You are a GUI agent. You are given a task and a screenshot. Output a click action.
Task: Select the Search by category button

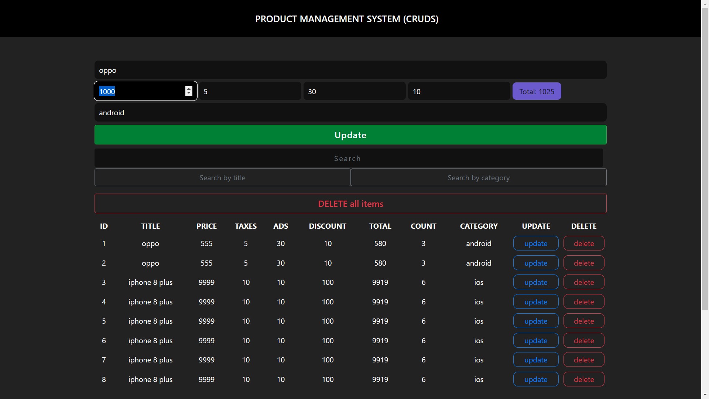coord(479,178)
